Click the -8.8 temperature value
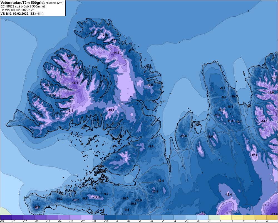 coord(149,66)
